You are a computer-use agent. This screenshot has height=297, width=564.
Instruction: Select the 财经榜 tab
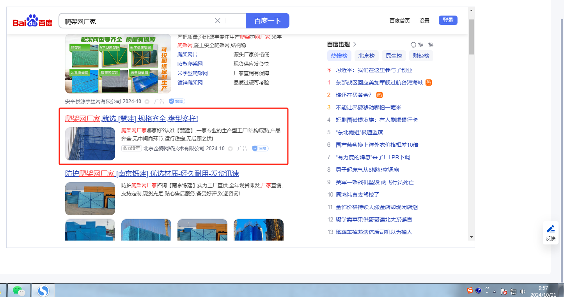pyautogui.click(x=421, y=56)
